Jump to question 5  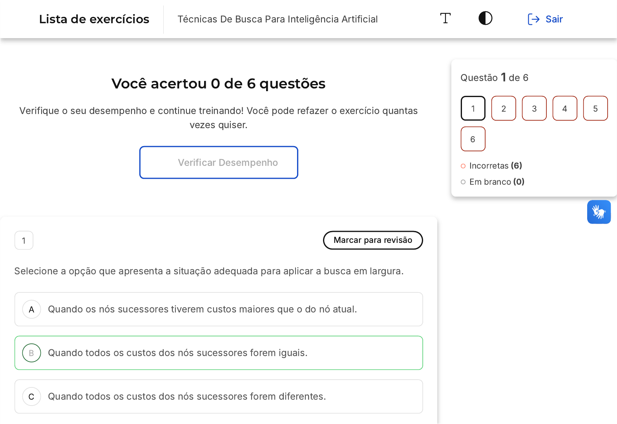click(x=595, y=108)
